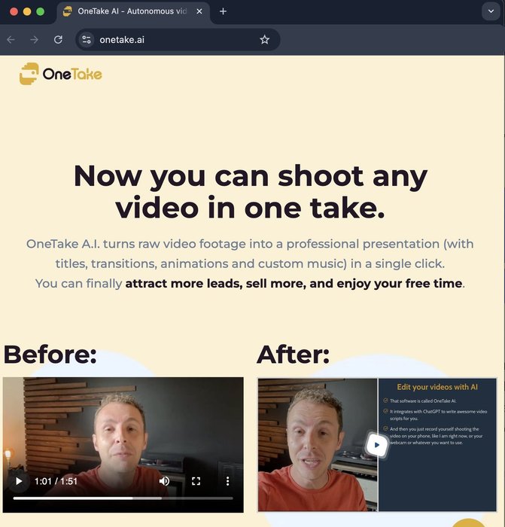Click 'Edit your videos with AI' title
505x527 pixels.
(437, 387)
